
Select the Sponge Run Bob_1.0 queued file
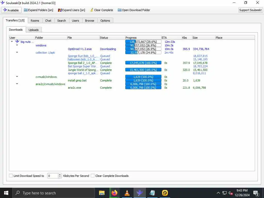click(83, 56)
